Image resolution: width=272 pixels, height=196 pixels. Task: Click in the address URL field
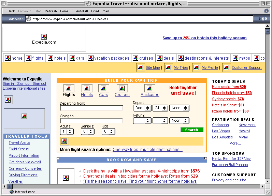139,19
